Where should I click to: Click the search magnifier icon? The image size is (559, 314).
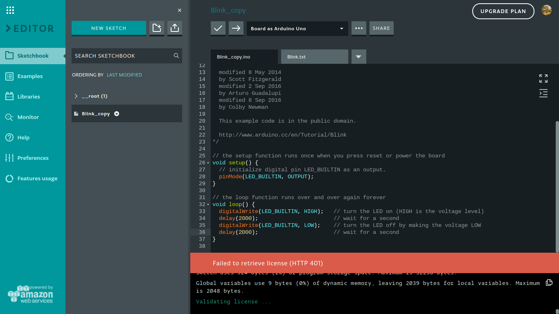(176, 56)
